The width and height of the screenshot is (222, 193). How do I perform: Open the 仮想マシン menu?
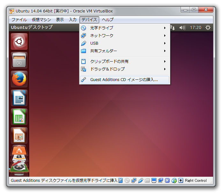pos(41,20)
